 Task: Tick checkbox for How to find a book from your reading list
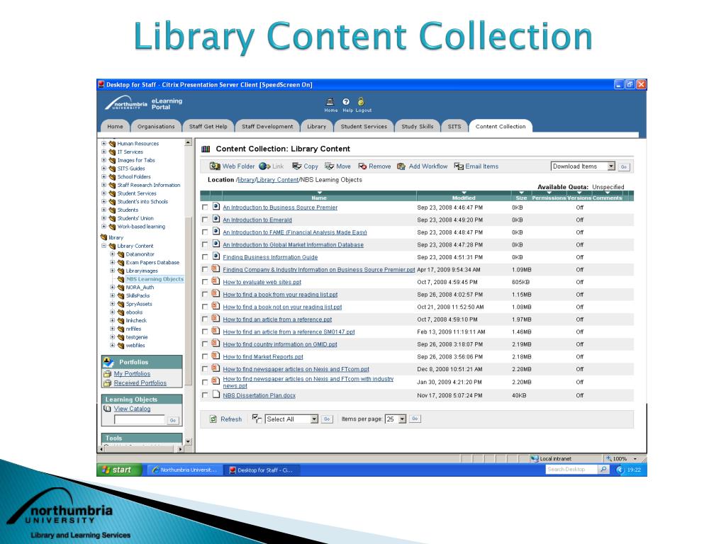click(x=205, y=295)
